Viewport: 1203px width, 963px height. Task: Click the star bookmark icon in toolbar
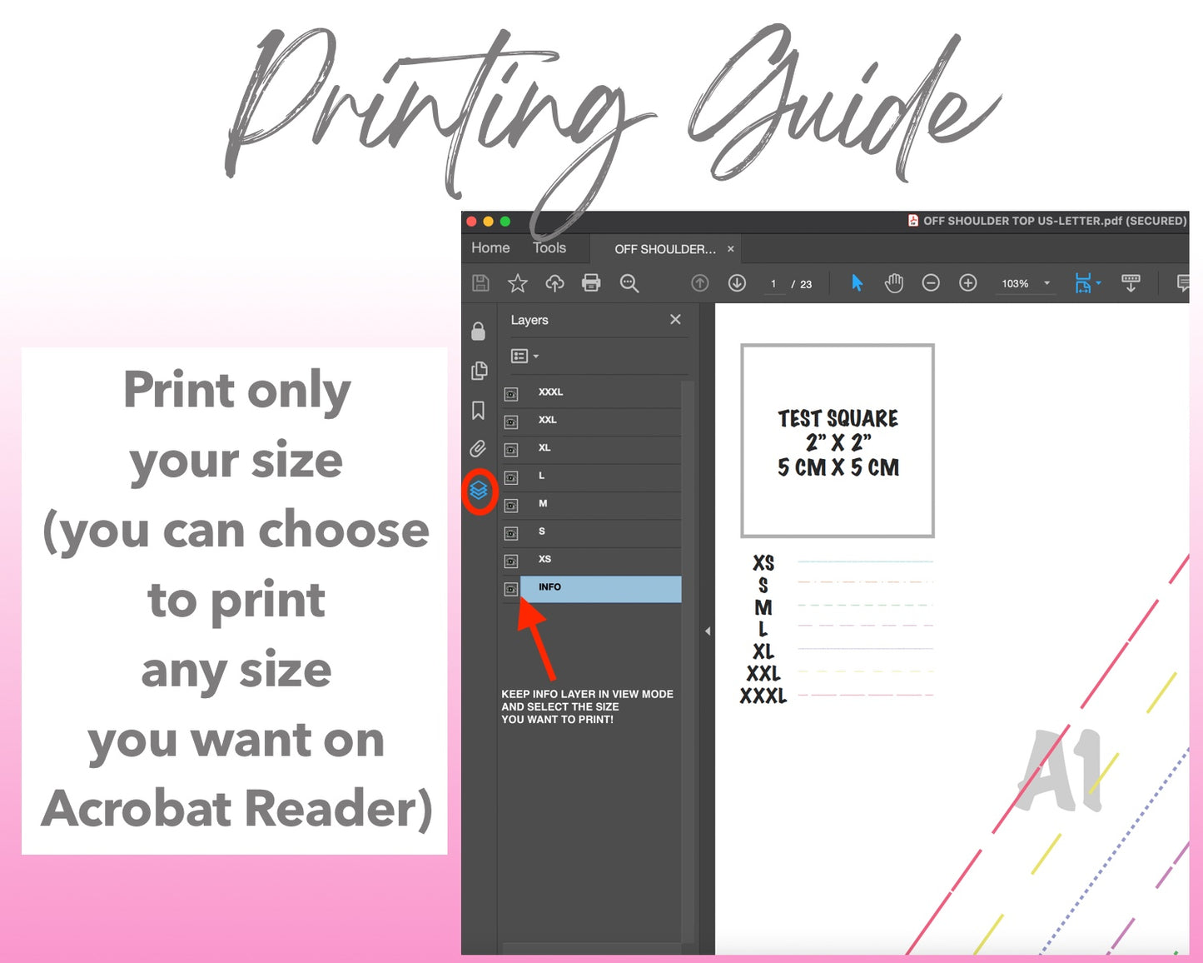click(x=518, y=283)
